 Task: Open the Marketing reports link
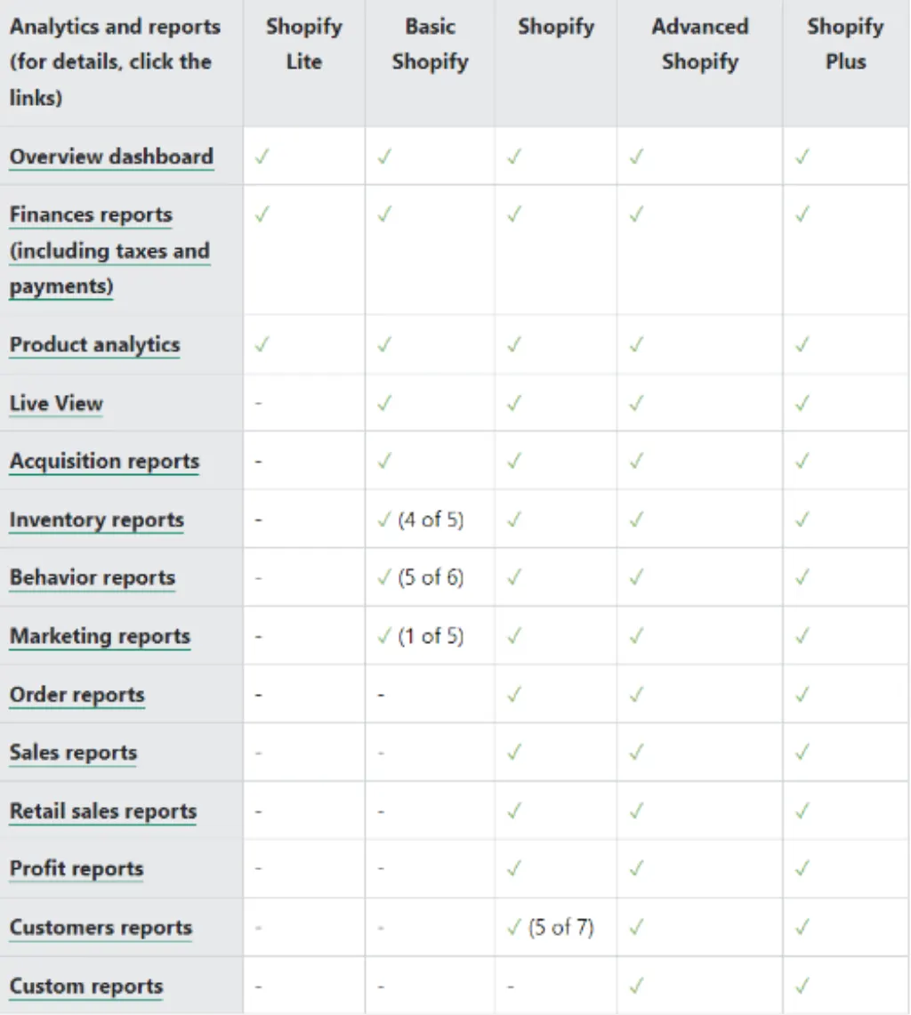coord(100,636)
